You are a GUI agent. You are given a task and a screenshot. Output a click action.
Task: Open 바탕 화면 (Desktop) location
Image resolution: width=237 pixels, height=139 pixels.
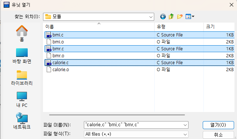click(22, 56)
